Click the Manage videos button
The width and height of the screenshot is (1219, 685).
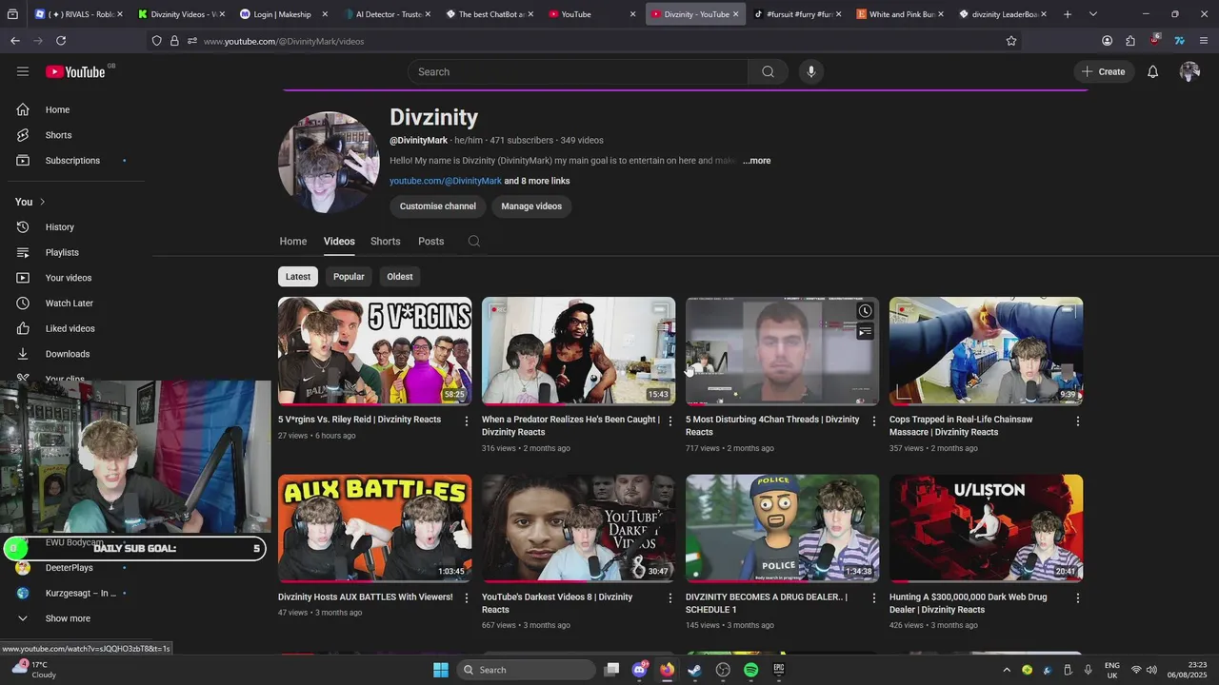click(531, 206)
